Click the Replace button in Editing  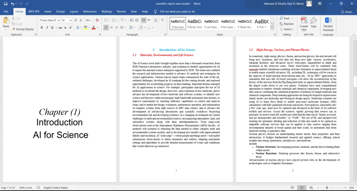click(287, 24)
